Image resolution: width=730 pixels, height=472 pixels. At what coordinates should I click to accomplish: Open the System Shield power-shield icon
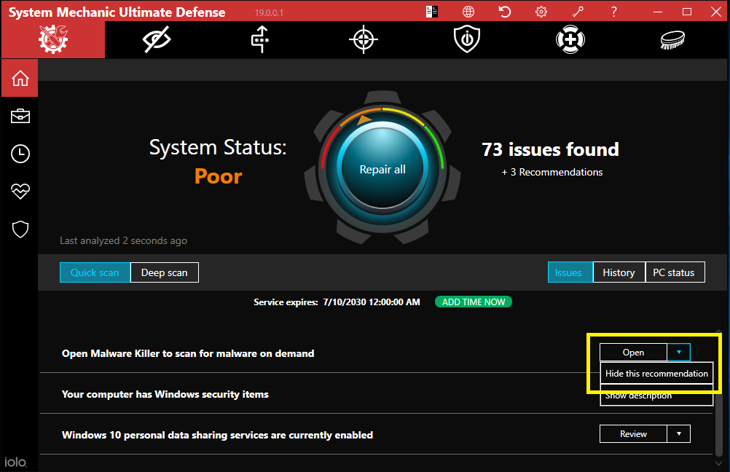coord(467,39)
